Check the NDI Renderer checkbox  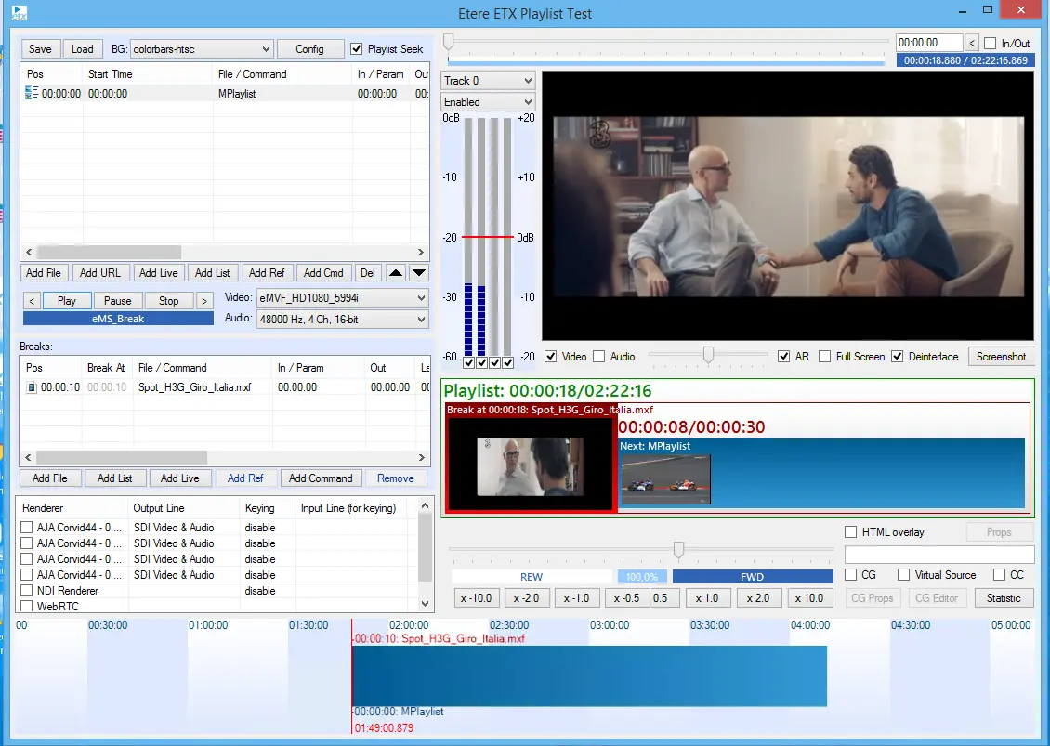tap(27, 591)
